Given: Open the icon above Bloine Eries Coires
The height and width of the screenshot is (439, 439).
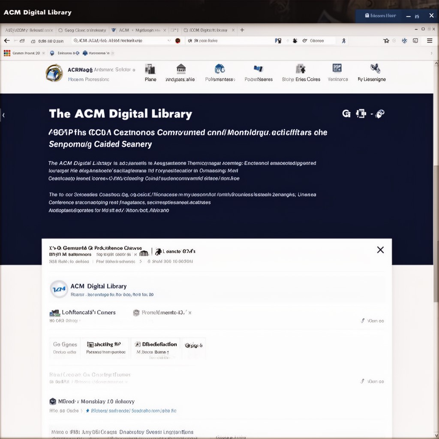Looking at the screenshot, I should [x=301, y=69].
